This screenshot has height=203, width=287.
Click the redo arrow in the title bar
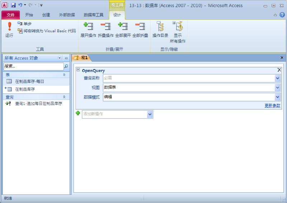tap(30, 5)
